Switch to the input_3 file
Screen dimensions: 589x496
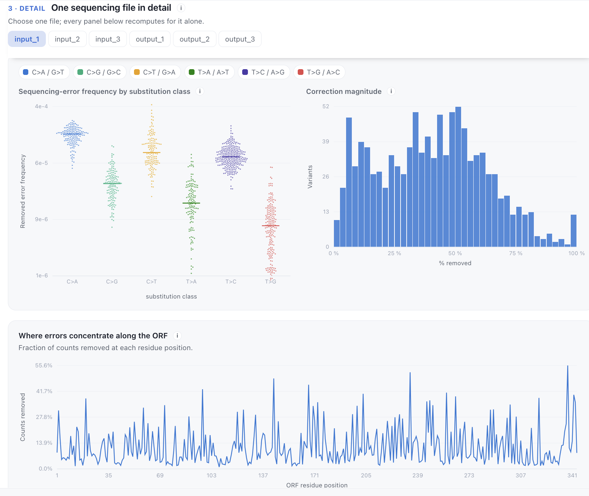coord(108,39)
